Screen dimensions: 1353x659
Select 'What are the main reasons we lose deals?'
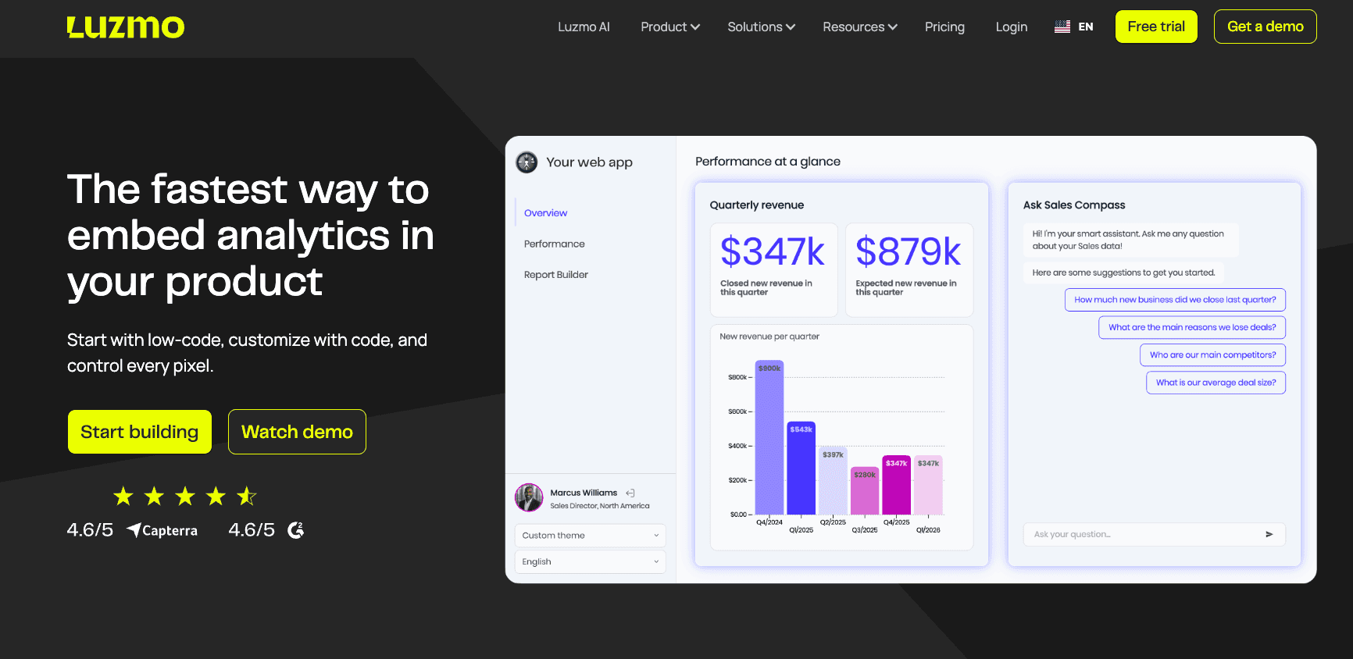tap(1192, 327)
